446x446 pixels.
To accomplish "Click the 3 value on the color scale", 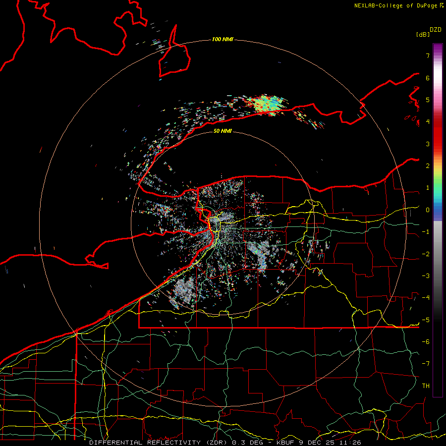I will [428, 144].
